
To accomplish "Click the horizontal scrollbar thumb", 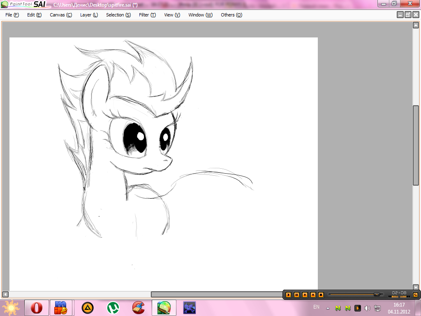I will coord(217,294).
